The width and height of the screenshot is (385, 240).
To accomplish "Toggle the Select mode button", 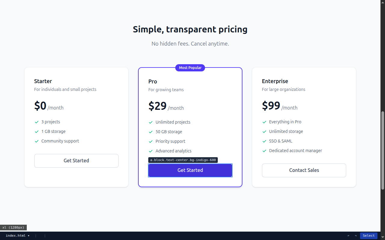I will coord(368,236).
